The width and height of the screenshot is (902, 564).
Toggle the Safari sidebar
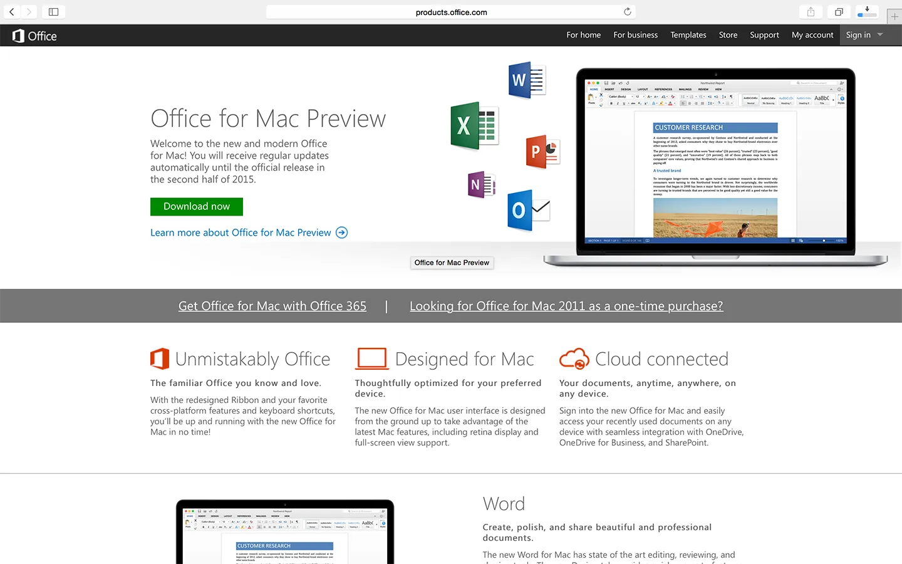pyautogui.click(x=53, y=12)
